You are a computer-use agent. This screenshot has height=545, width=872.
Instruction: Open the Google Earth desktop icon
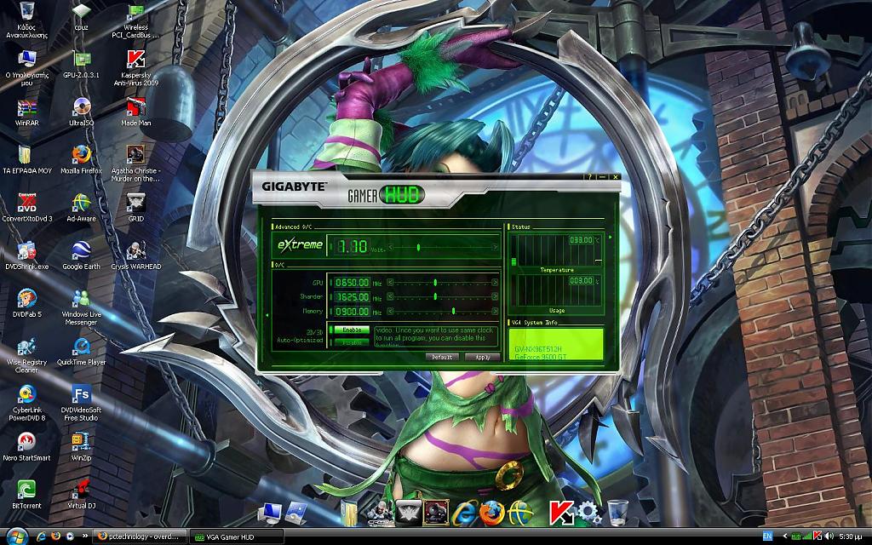81,255
